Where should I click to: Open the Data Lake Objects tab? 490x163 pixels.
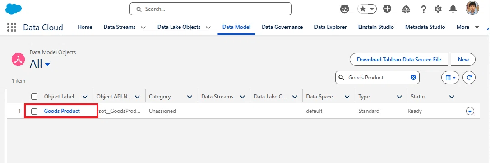click(179, 27)
